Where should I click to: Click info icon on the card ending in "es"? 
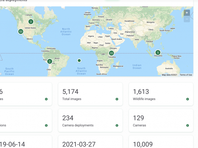pyautogui.click(x=46, y=99)
